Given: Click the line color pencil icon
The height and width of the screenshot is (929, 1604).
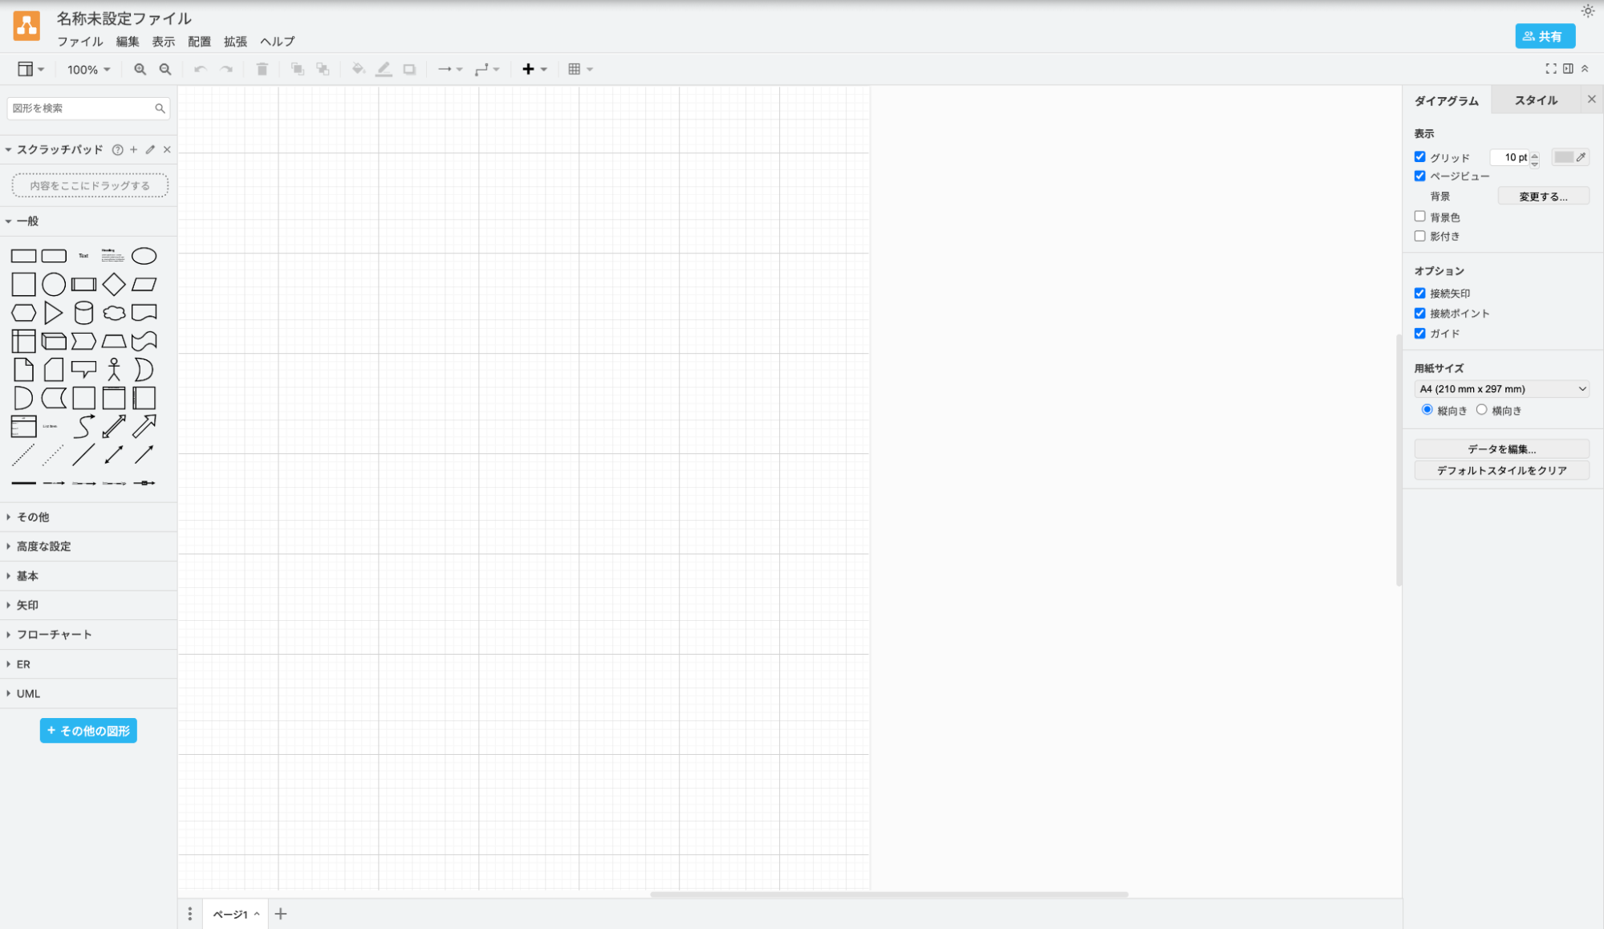Looking at the screenshot, I should click(x=384, y=70).
